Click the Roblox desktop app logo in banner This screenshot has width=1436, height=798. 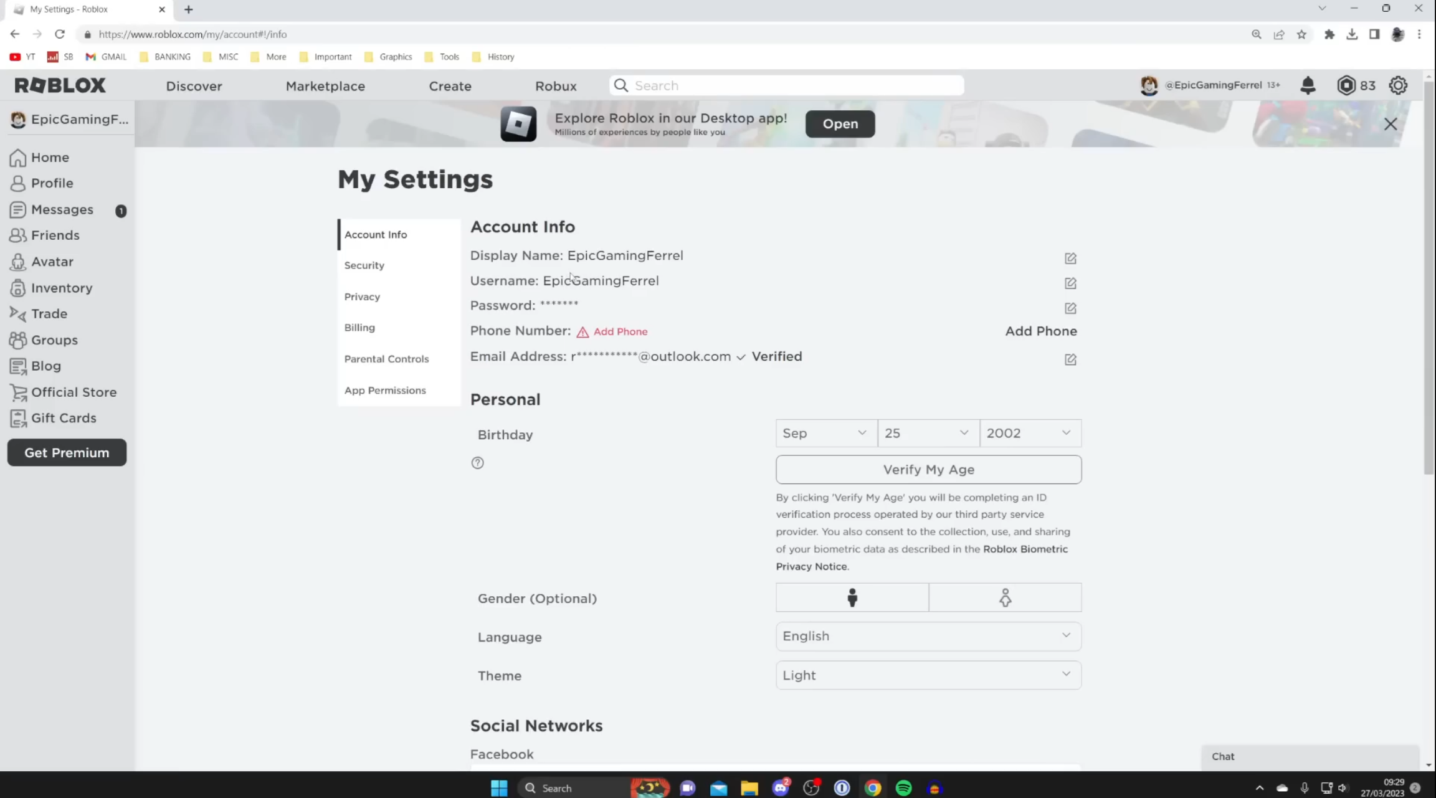click(518, 124)
